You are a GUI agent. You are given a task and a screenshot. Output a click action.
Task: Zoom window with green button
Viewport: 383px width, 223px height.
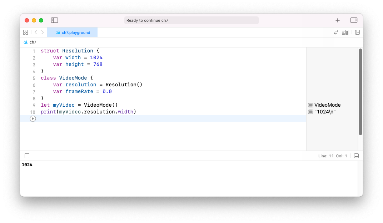click(41, 20)
